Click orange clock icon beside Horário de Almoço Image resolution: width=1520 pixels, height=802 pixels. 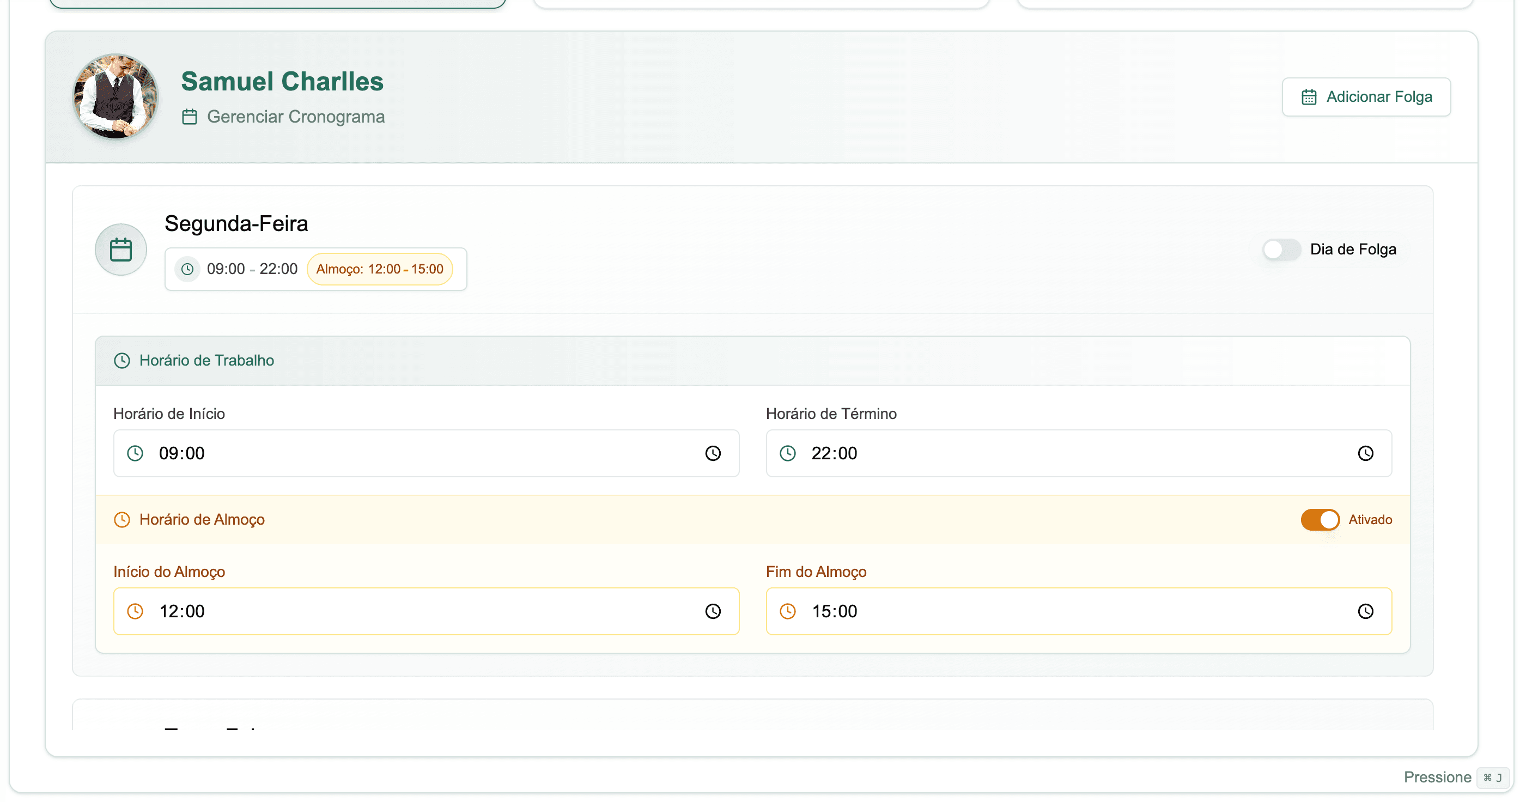[121, 519]
